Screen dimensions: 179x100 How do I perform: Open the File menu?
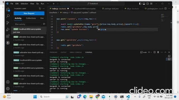click(x=12, y=4)
